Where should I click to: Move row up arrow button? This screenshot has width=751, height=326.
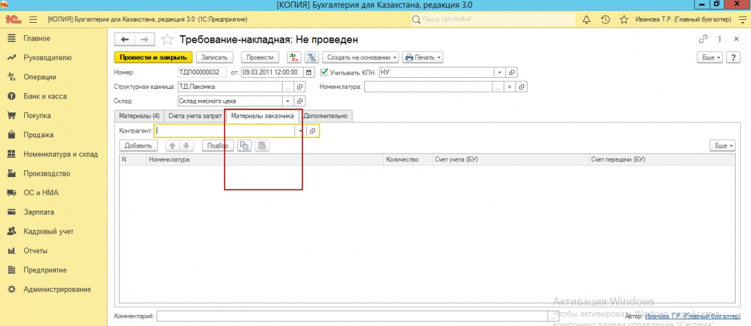pos(173,146)
